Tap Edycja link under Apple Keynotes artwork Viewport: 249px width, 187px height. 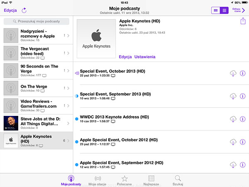125,57
